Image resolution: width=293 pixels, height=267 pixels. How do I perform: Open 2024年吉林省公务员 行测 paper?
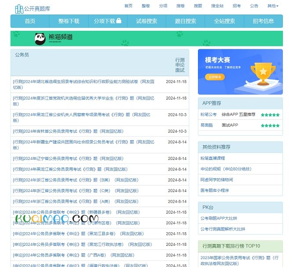pyautogui.click(x=68, y=131)
